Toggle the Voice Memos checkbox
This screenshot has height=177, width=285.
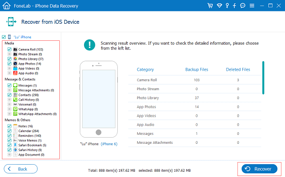[9, 140]
